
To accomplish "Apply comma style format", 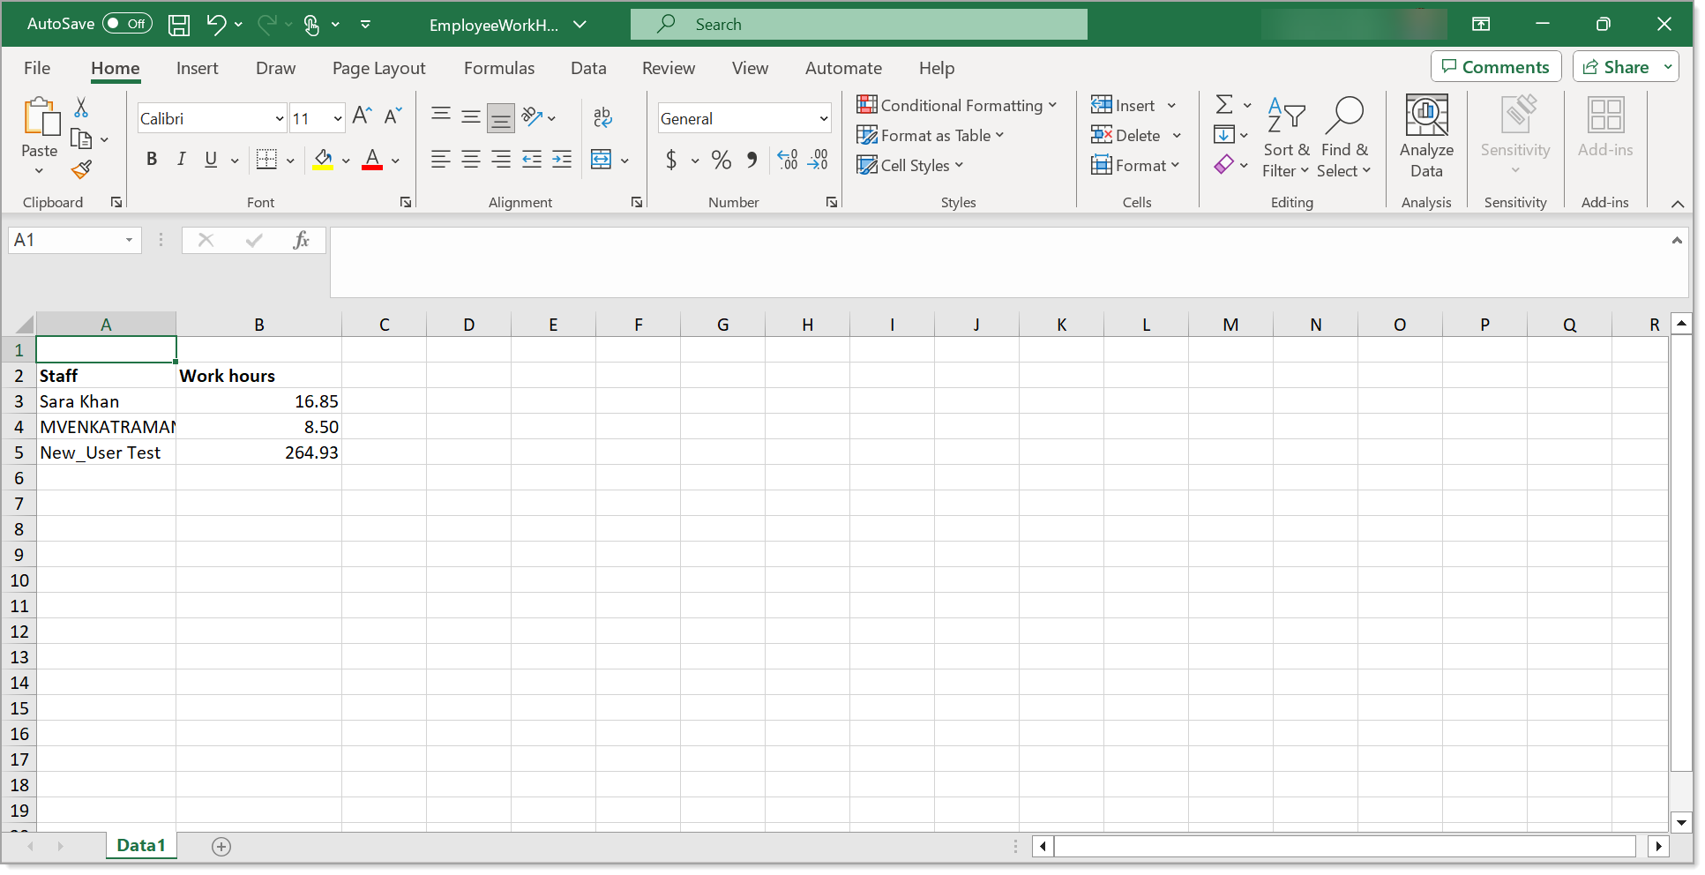I will [752, 160].
